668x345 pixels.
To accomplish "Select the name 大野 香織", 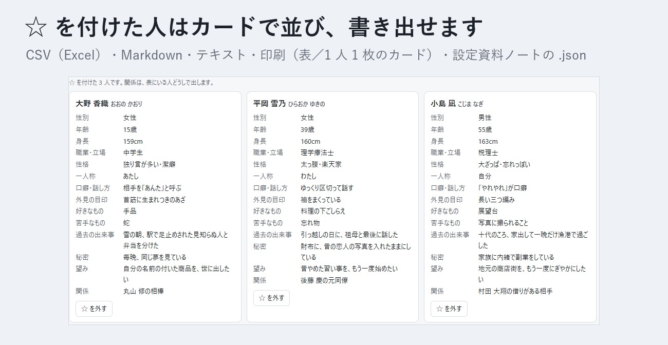I will point(92,103).
